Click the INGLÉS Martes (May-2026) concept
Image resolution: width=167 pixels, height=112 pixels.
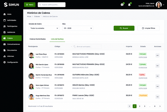click(x=83, y=85)
